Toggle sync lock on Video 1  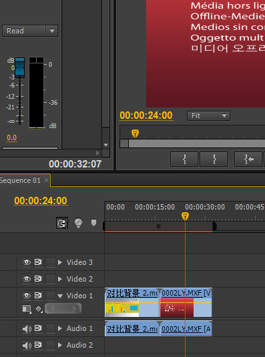tap(38, 296)
